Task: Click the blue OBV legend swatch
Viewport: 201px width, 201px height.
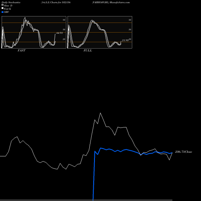Action: pos(2,12)
